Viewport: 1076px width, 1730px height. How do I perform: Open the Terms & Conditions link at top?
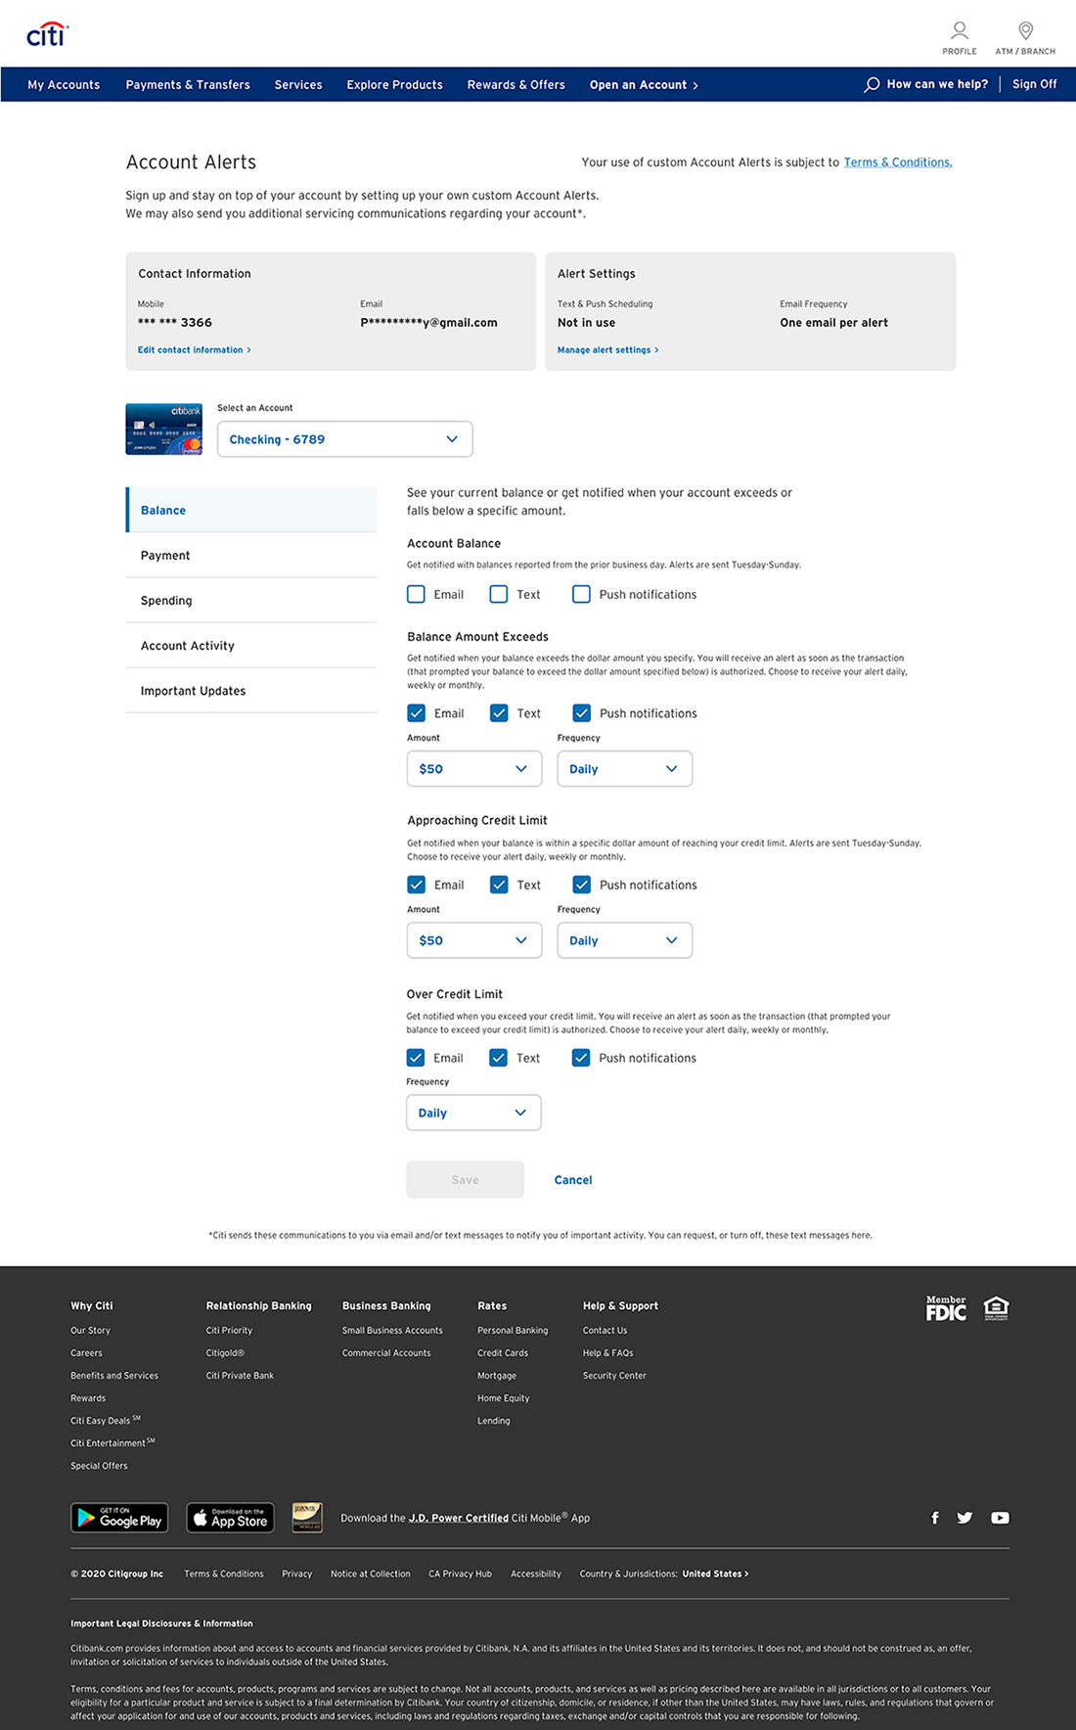pos(898,162)
